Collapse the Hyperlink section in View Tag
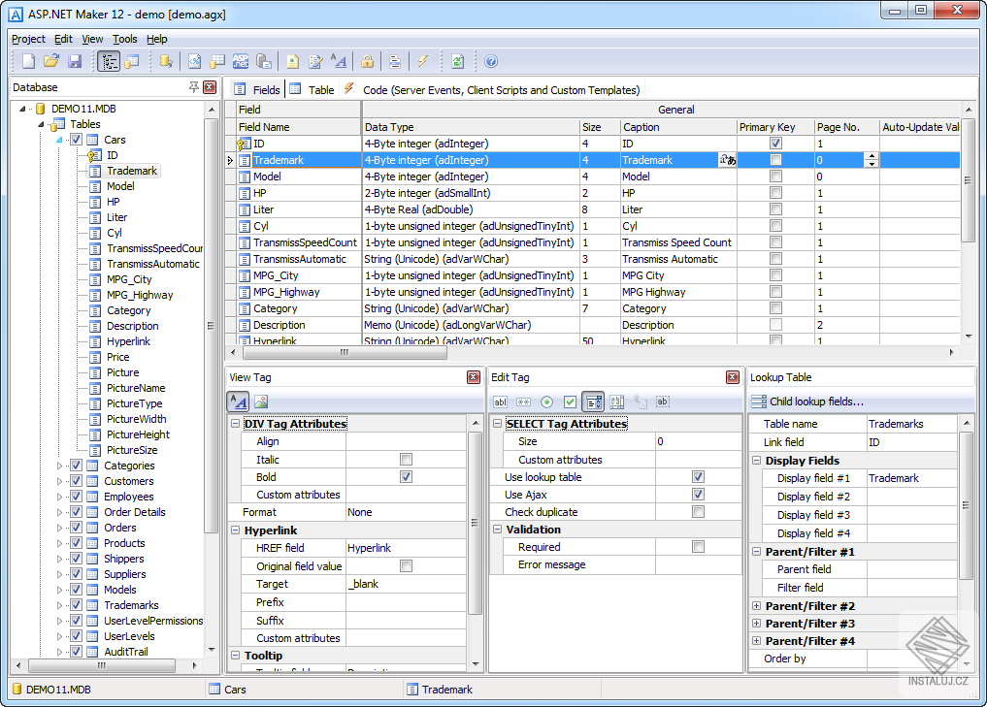Image resolution: width=987 pixels, height=707 pixels. click(x=236, y=530)
